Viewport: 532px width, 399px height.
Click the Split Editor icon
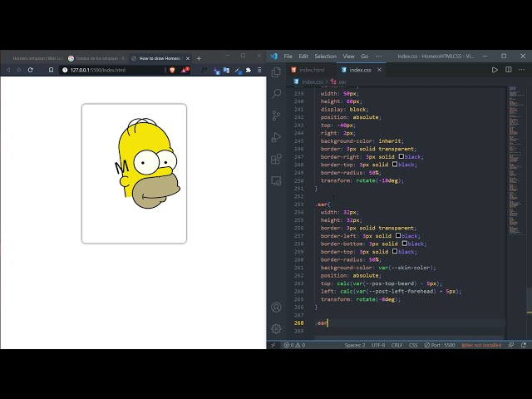coord(508,70)
